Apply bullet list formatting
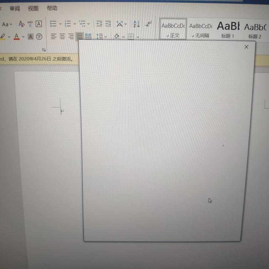The height and width of the screenshot is (269, 269). [x=53, y=24]
